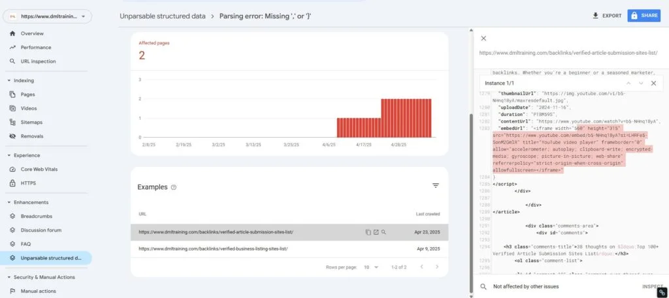Click the Discussion forum label in sidebar
The image size is (669, 298).
click(x=41, y=230)
